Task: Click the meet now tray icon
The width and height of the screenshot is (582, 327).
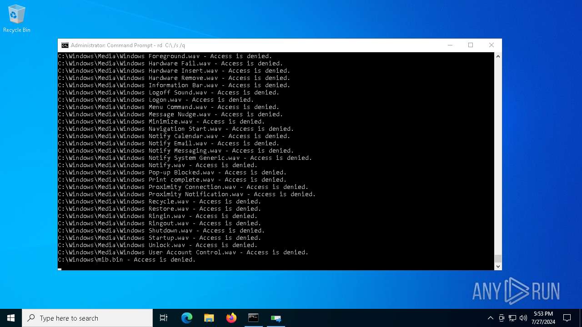Action: 502,318
